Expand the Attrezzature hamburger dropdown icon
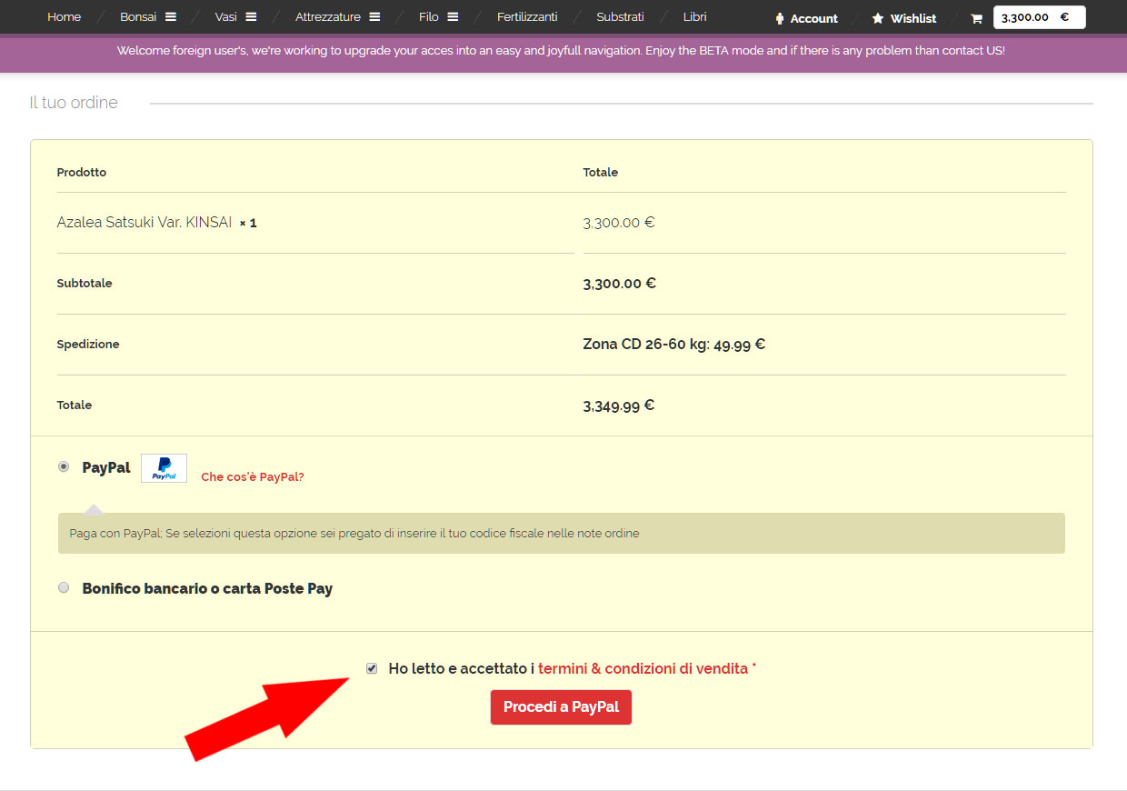The width and height of the screenshot is (1127, 791). coord(374,16)
